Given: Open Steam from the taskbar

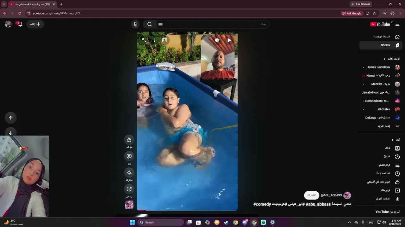Looking at the screenshot, I should [226, 222].
